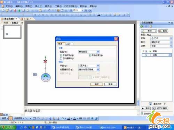Click the red motion path end marker
174x130 pixels.
coord(45,61)
